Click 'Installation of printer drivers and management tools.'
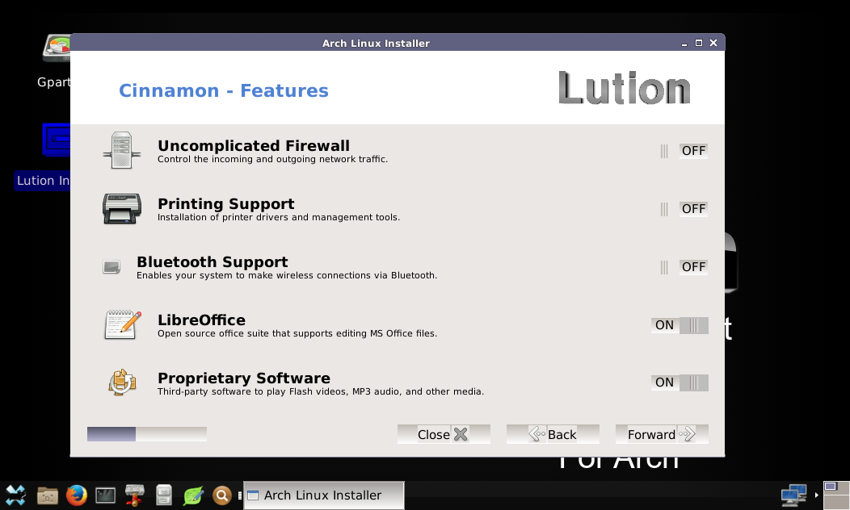The height and width of the screenshot is (510, 850). (x=279, y=217)
